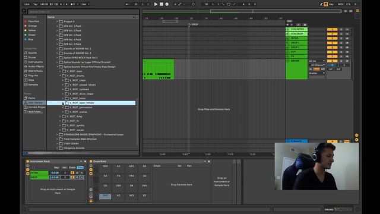Toggle track 4 activator button

click(x=332, y=43)
